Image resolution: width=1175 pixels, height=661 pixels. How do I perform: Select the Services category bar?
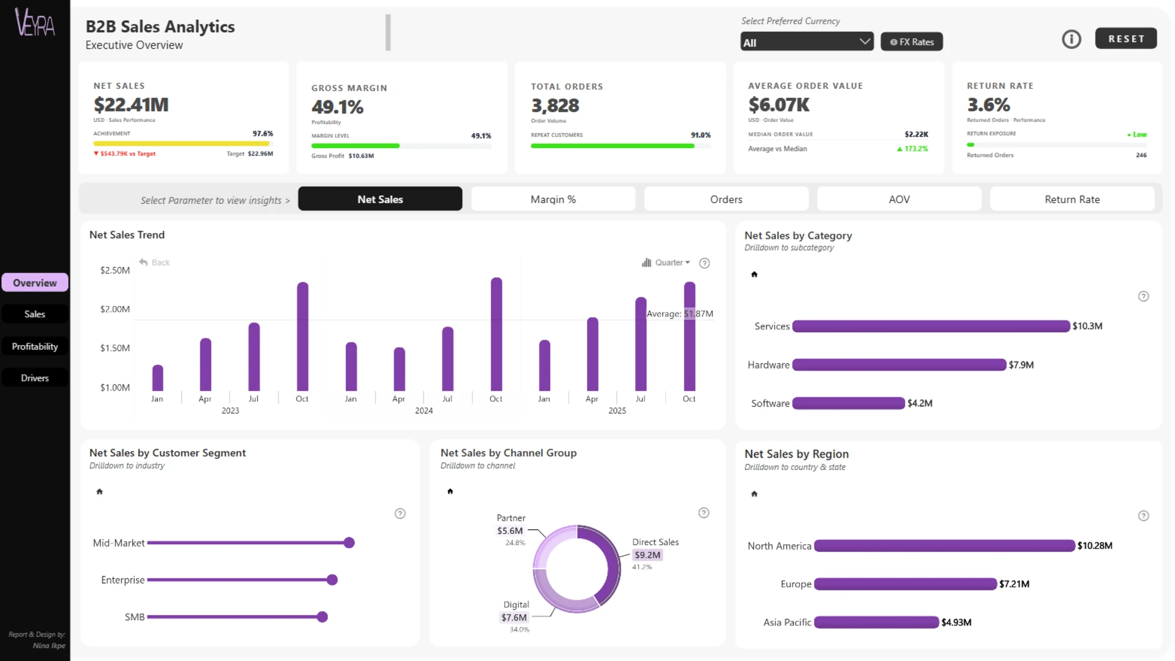tap(931, 326)
